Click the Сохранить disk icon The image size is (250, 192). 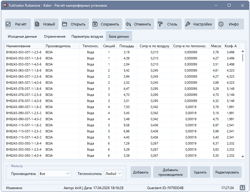click(x=95, y=24)
